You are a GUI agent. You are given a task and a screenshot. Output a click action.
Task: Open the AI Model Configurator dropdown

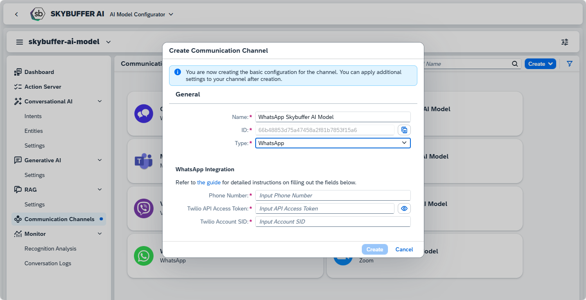point(141,14)
